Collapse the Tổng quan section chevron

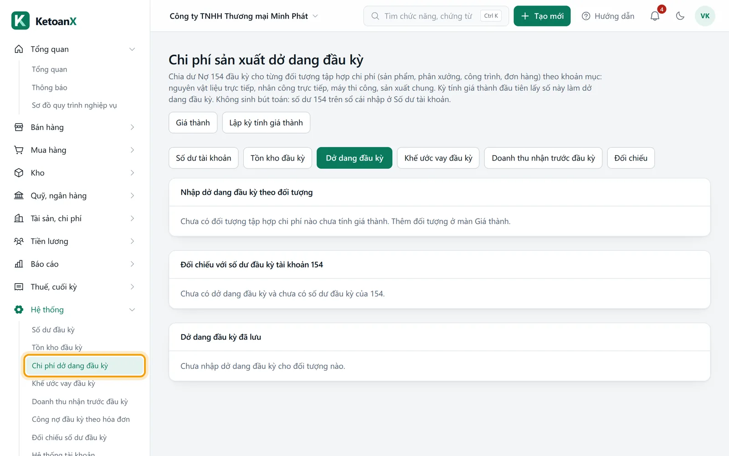(132, 49)
